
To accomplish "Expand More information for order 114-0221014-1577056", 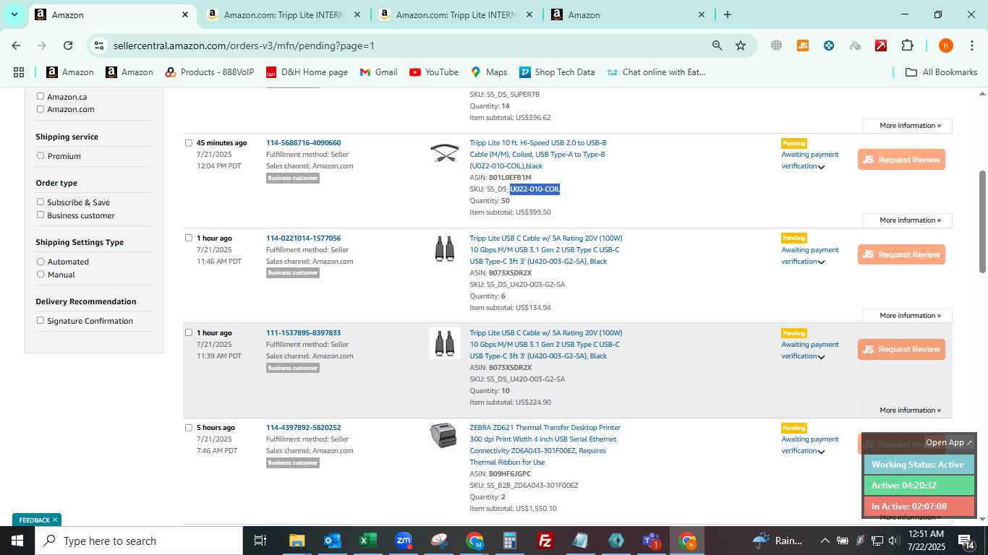I will pos(907,316).
